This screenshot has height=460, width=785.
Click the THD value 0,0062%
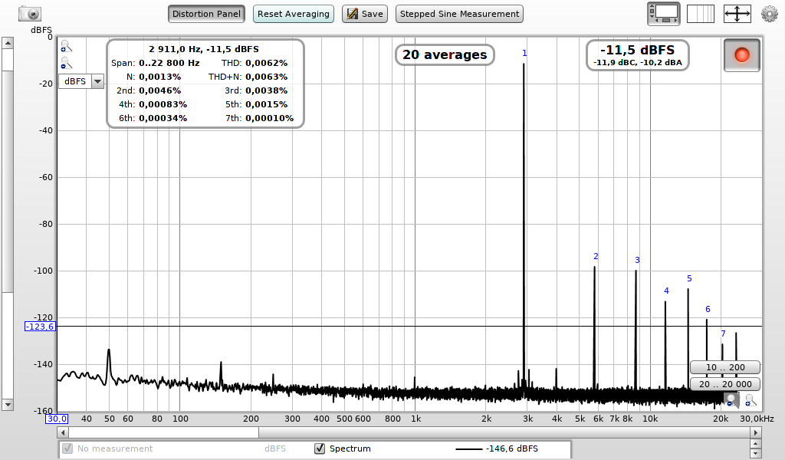pyautogui.click(x=266, y=63)
